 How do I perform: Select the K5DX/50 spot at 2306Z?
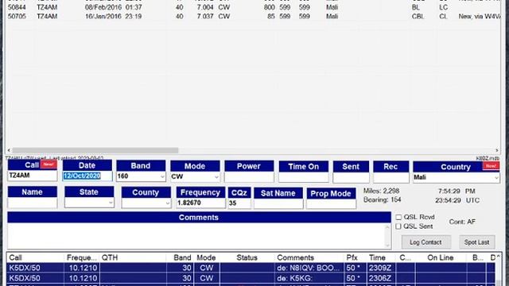[x=251, y=278]
